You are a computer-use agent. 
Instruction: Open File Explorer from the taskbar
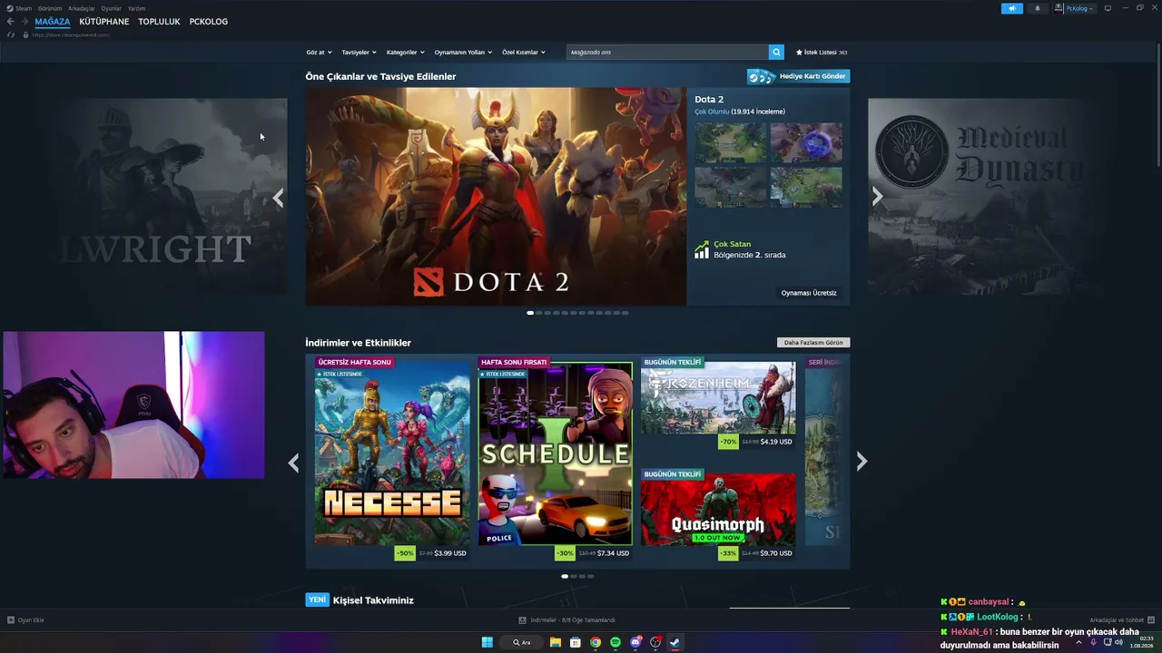(x=556, y=642)
